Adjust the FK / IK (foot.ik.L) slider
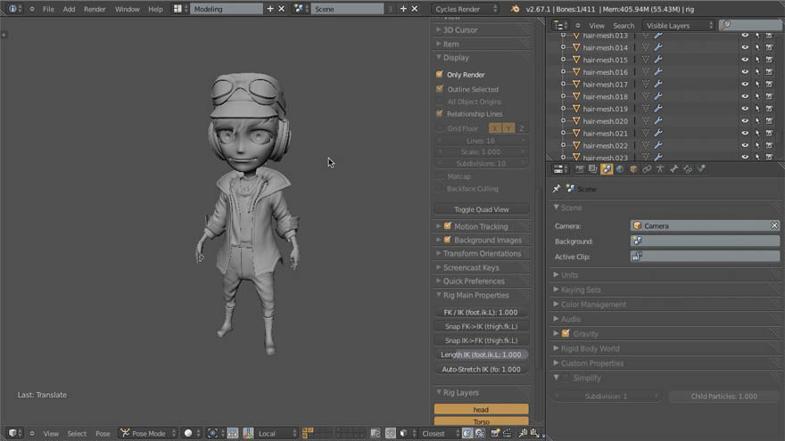785x441 pixels. pos(481,312)
